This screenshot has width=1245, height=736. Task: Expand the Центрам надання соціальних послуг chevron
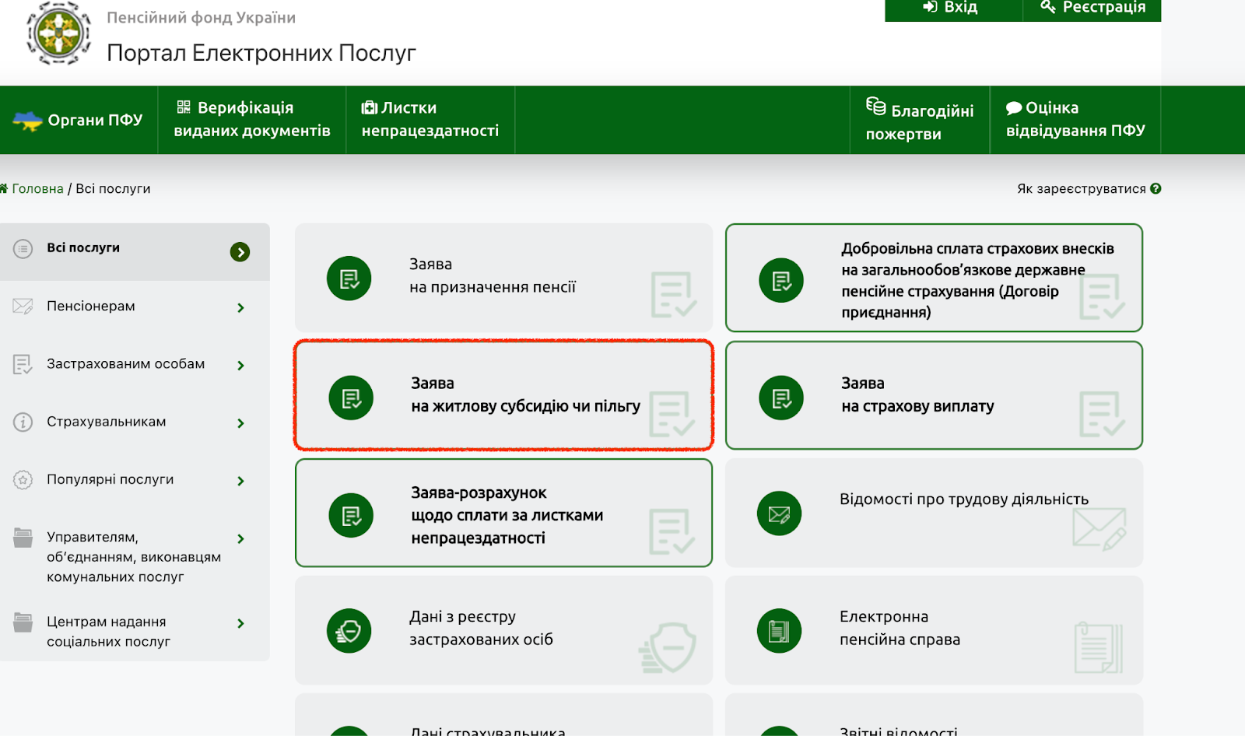click(x=241, y=623)
